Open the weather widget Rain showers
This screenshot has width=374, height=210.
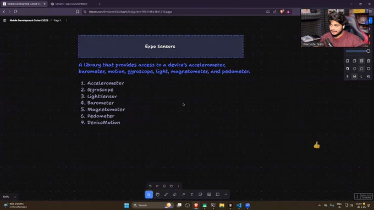15,205
